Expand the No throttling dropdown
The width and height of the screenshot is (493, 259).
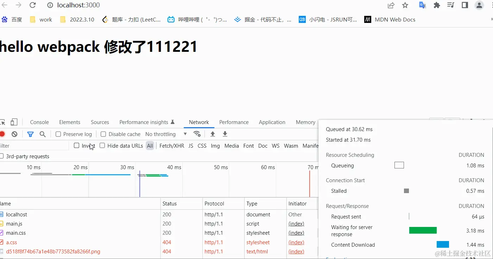click(166, 134)
